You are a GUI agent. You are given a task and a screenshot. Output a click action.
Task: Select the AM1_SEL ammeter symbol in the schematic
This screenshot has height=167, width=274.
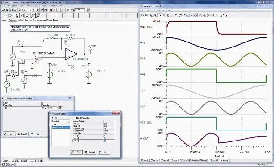13,76
